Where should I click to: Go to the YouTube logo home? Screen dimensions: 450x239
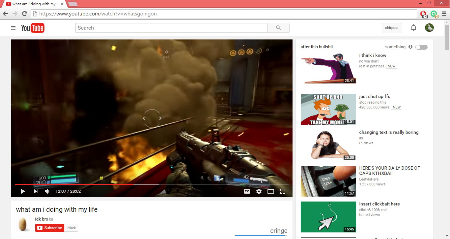click(33, 28)
